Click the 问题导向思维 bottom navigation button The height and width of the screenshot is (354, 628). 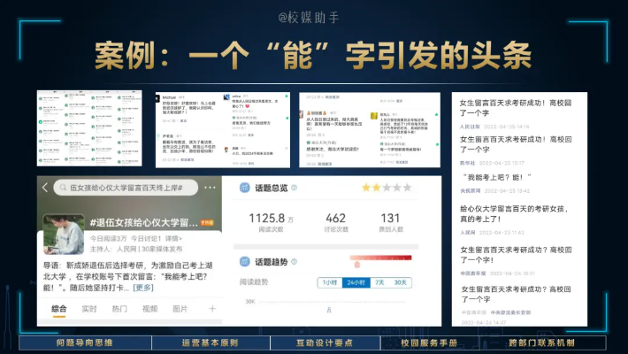(85, 342)
